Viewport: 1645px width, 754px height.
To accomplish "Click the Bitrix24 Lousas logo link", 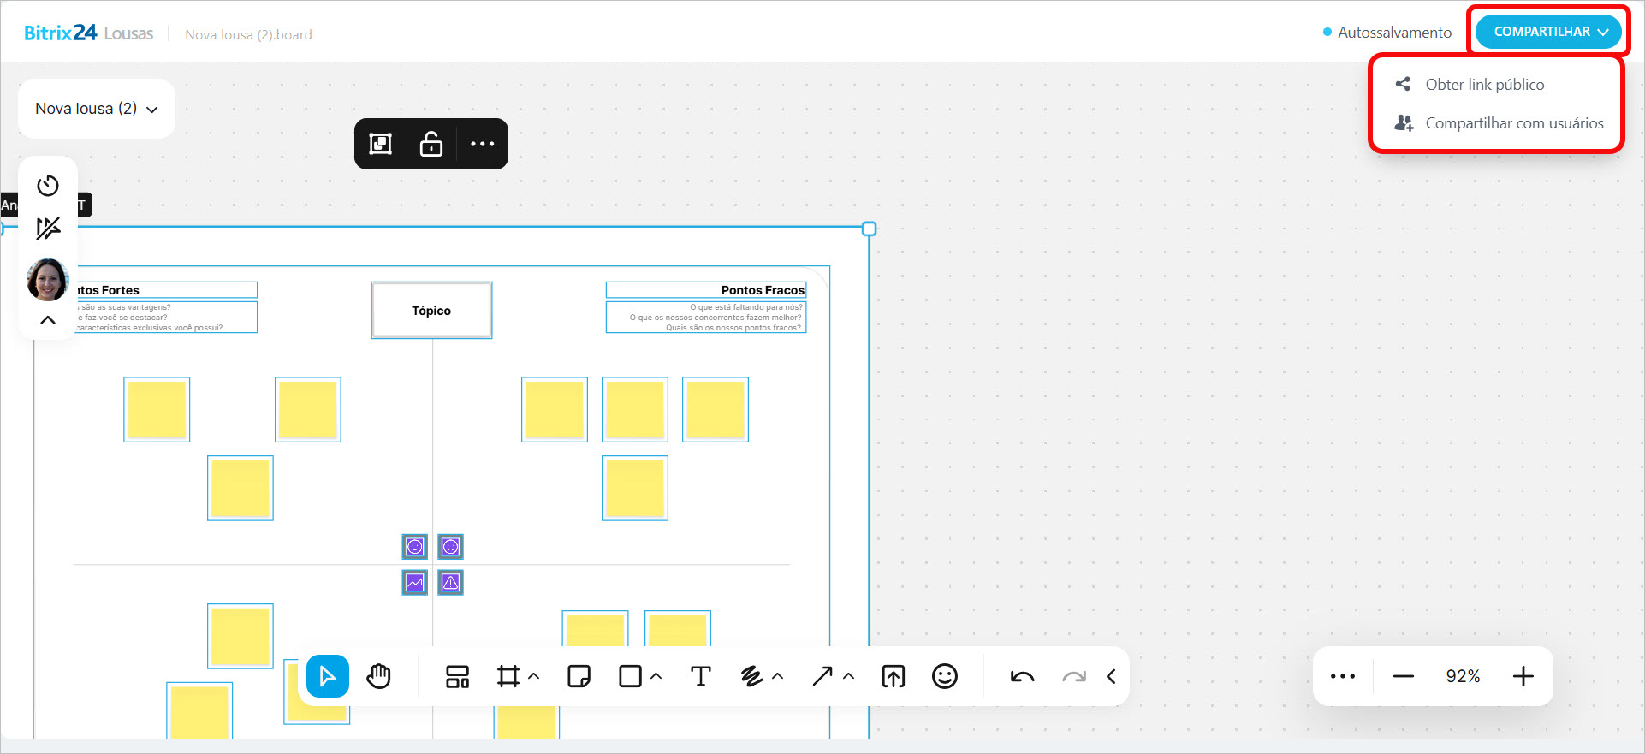I will (x=88, y=33).
